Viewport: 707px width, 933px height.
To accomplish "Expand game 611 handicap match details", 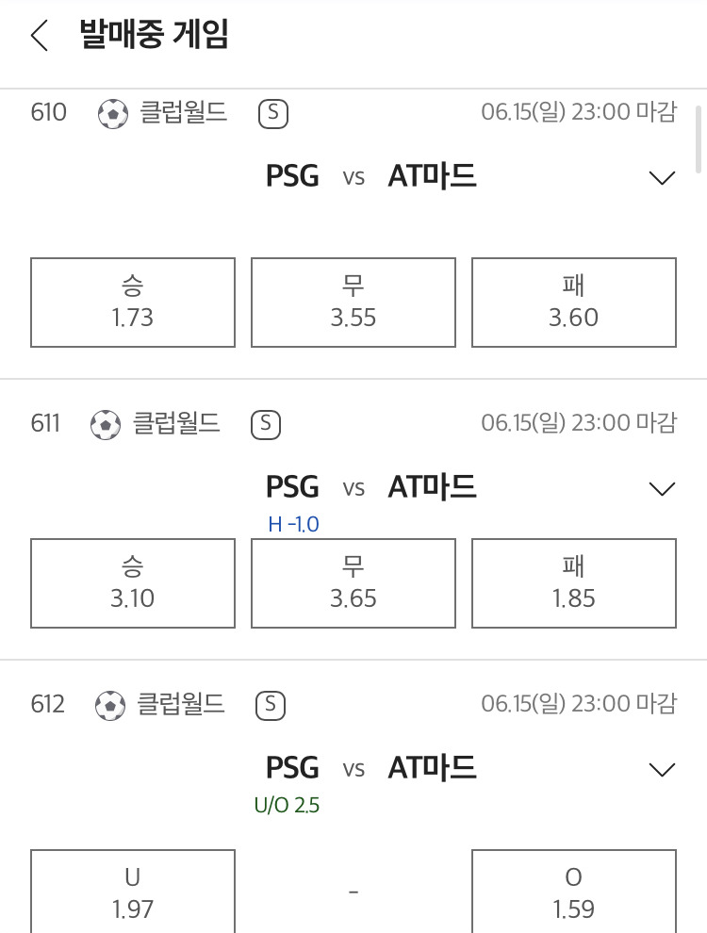I will 662,489.
